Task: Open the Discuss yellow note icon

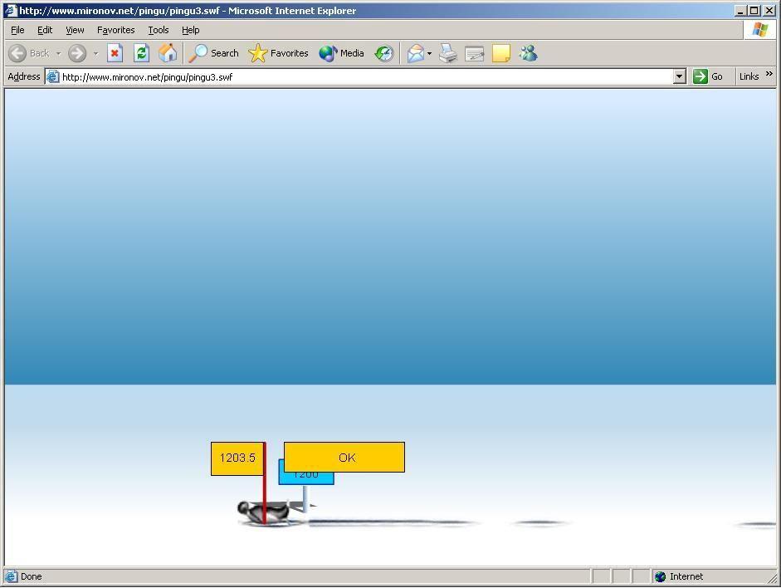Action: pos(501,53)
